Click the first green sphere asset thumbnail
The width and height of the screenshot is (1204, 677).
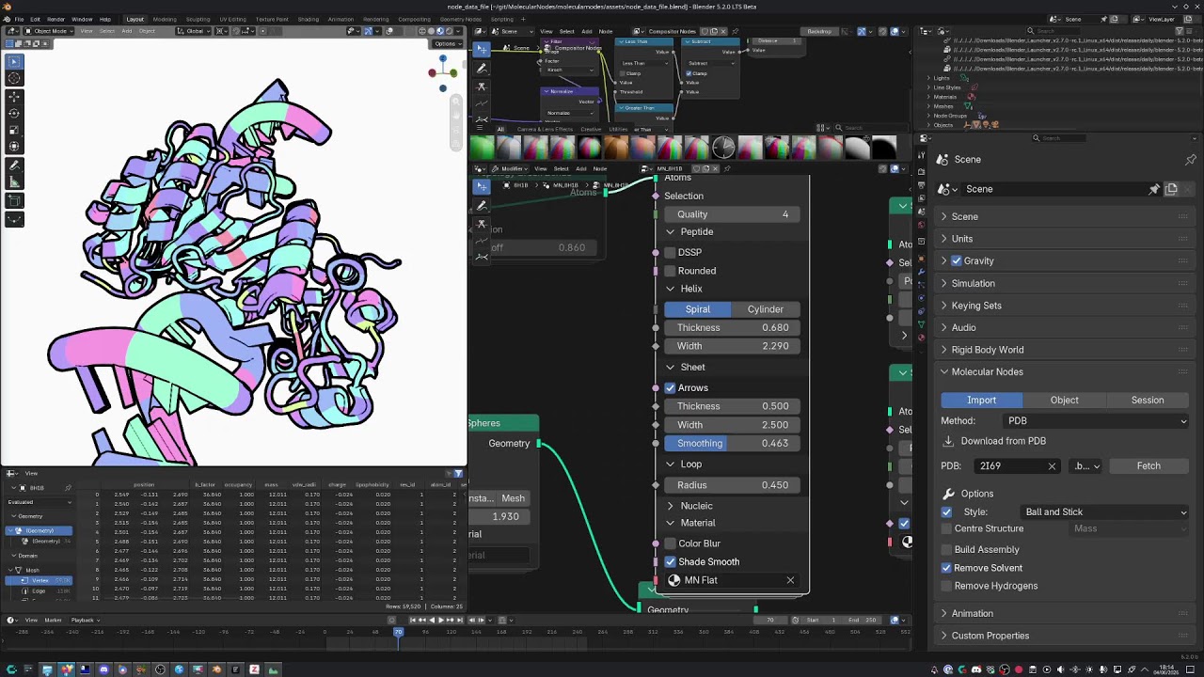tap(483, 147)
